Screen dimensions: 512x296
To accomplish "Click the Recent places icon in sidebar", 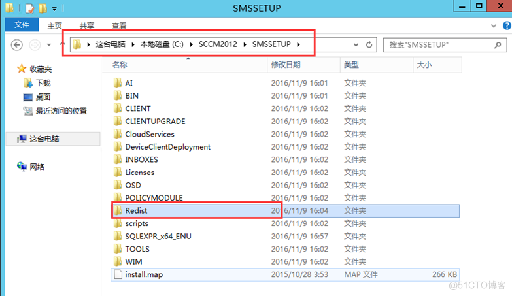I will pos(28,111).
